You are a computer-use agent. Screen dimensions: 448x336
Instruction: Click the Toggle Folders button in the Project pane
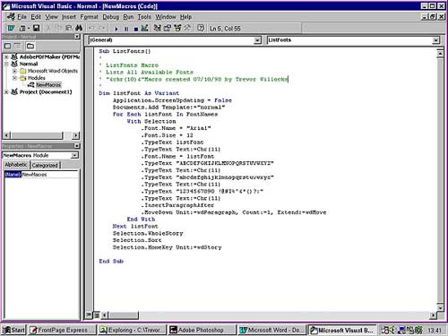[x=30, y=46]
